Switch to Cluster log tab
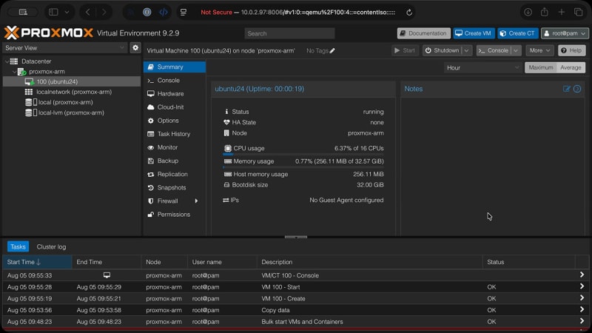Image resolution: width=592 pixels, height=333 pixels. coord(51,246)
